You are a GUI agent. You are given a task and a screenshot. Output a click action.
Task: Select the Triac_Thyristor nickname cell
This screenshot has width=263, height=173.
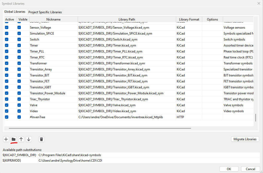(53, 99)
